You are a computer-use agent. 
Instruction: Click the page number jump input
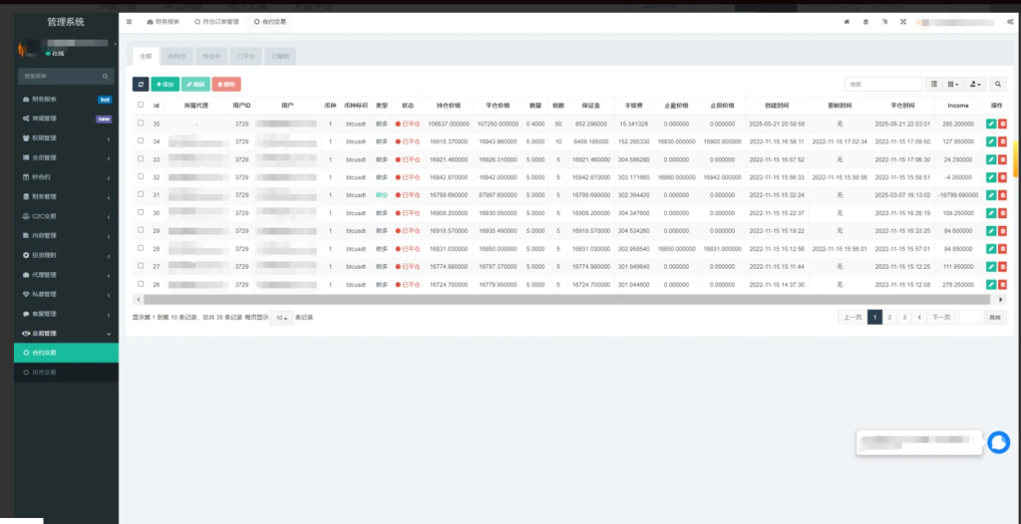click(x=969, y=317)
